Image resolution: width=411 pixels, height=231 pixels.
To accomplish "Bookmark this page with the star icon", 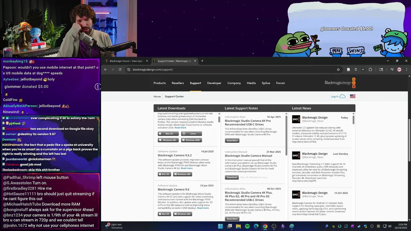I will coord(338,70).
